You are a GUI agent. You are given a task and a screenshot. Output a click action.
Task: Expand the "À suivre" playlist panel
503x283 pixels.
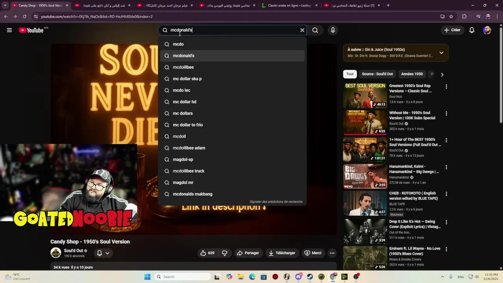441,53
